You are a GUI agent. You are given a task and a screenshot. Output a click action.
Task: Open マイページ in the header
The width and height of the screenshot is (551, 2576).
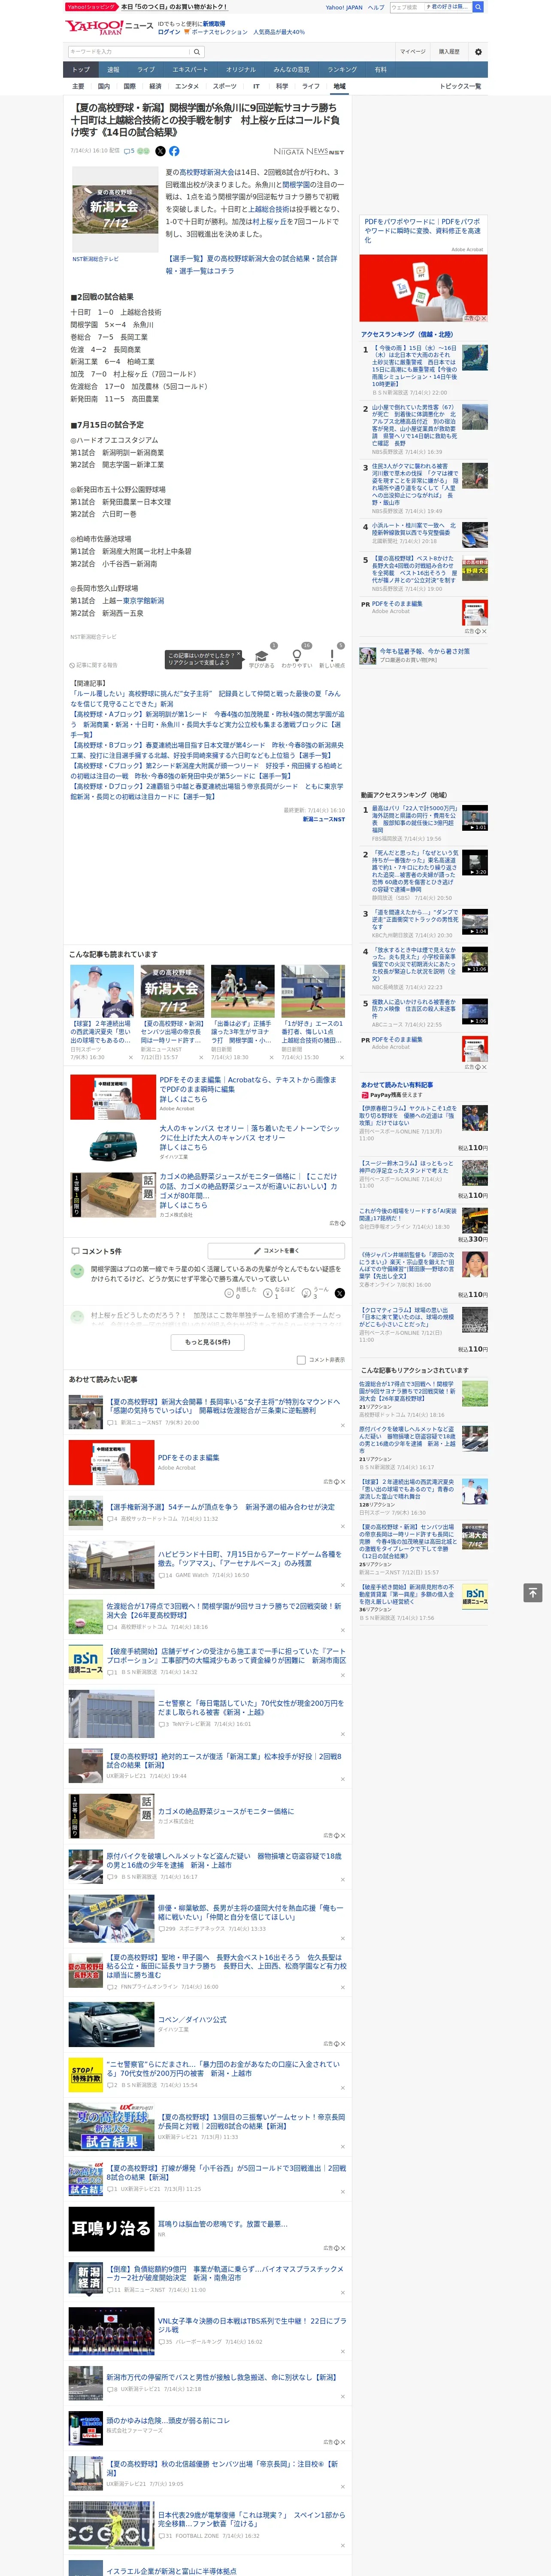412,51
